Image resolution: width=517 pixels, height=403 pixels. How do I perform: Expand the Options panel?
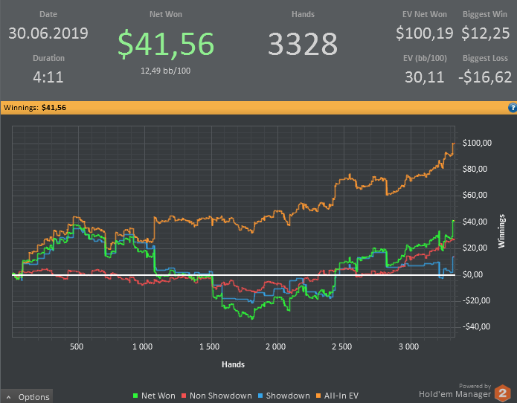tap(26, 396)
